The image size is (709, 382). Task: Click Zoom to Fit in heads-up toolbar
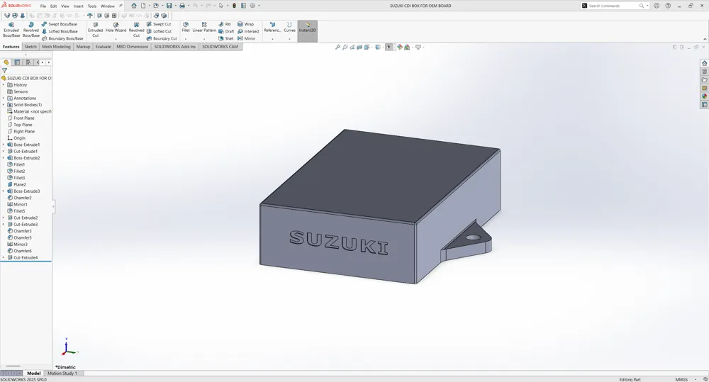click(337, 47)
